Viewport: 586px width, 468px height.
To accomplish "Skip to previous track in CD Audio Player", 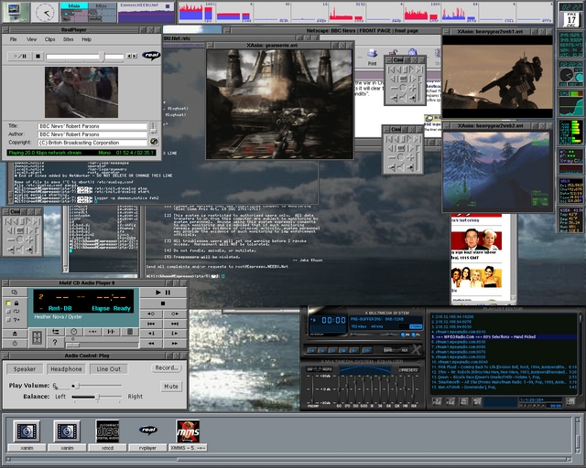I will (x=151, y=324).
